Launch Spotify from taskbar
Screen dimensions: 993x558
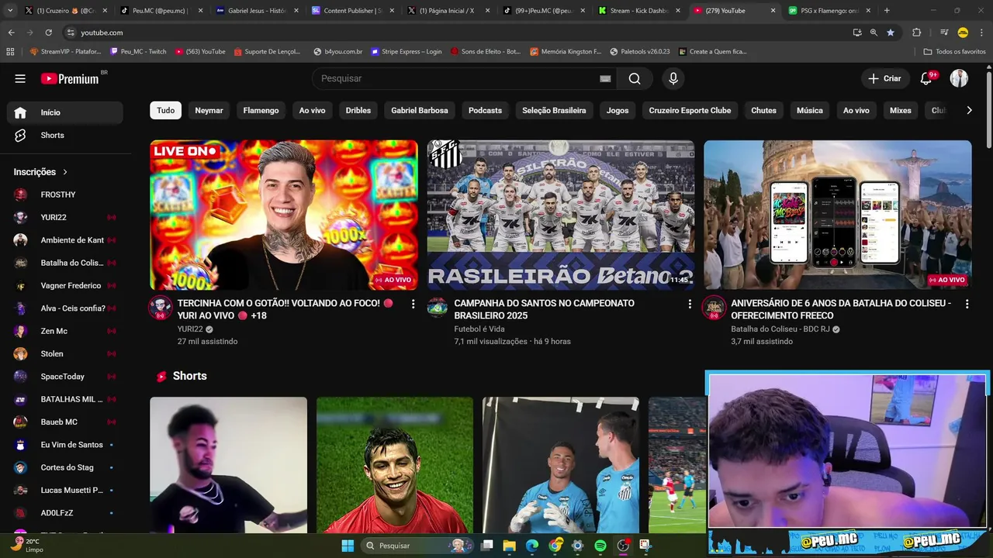600,546
